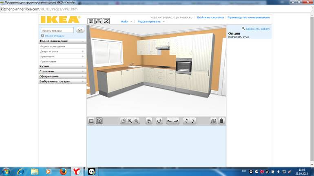Switch to the 2D plan view
The image size is (314, 176).
[91, 121]
